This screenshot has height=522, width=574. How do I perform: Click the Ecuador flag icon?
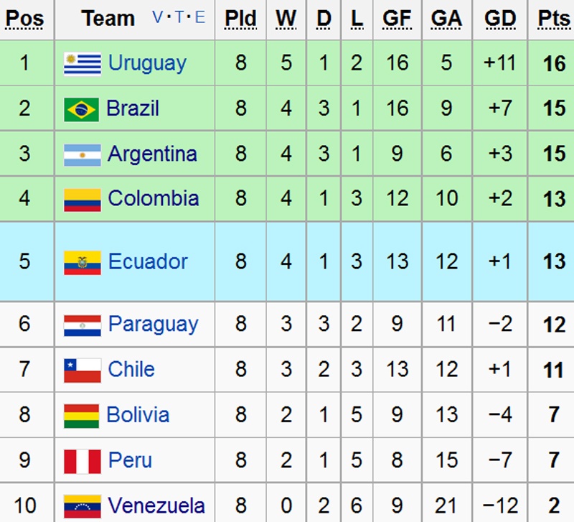tap(82, 262)
